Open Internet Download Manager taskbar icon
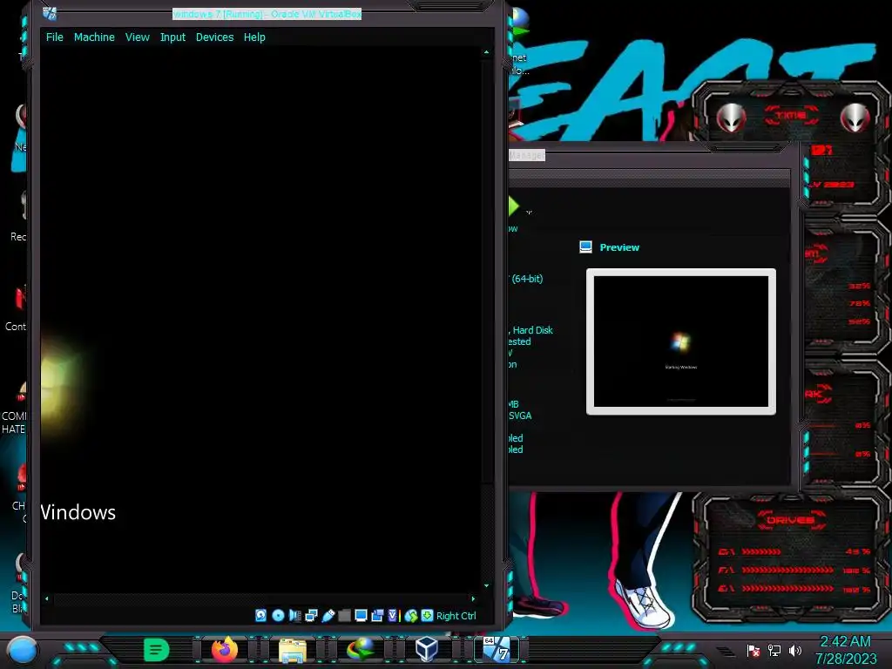The height and width of the screenshot is (669, 892). (361, 650)
